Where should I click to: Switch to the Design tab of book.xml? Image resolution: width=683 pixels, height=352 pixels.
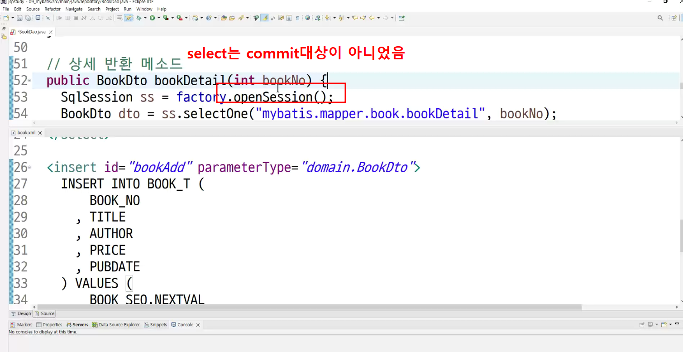point(21,313)
